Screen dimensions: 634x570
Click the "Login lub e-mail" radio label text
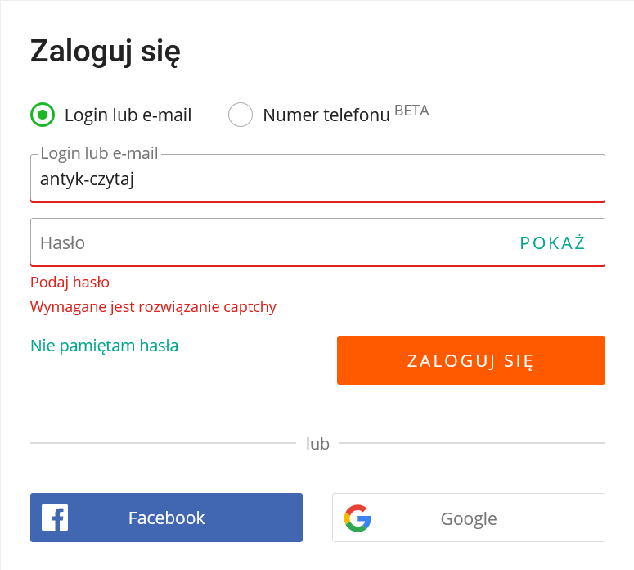coord(128,115)
